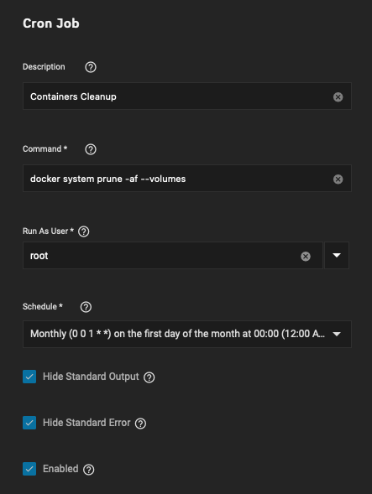Screen dimensions: 372x494
Task: Expand the Run As User dropdown arrow
Action: pyautogui.click(x=337, y=255)
